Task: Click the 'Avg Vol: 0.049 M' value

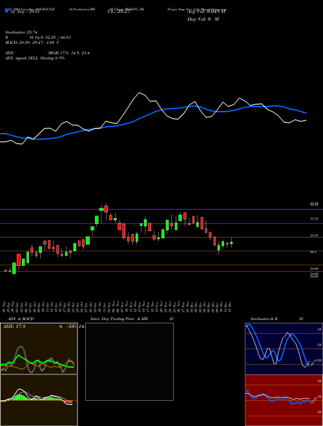Action: click(206, 12)
